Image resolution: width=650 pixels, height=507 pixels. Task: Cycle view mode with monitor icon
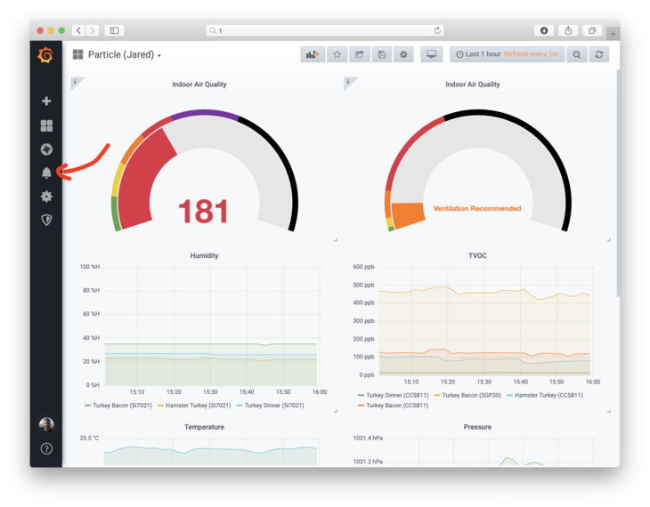click(x=432, y=54)
